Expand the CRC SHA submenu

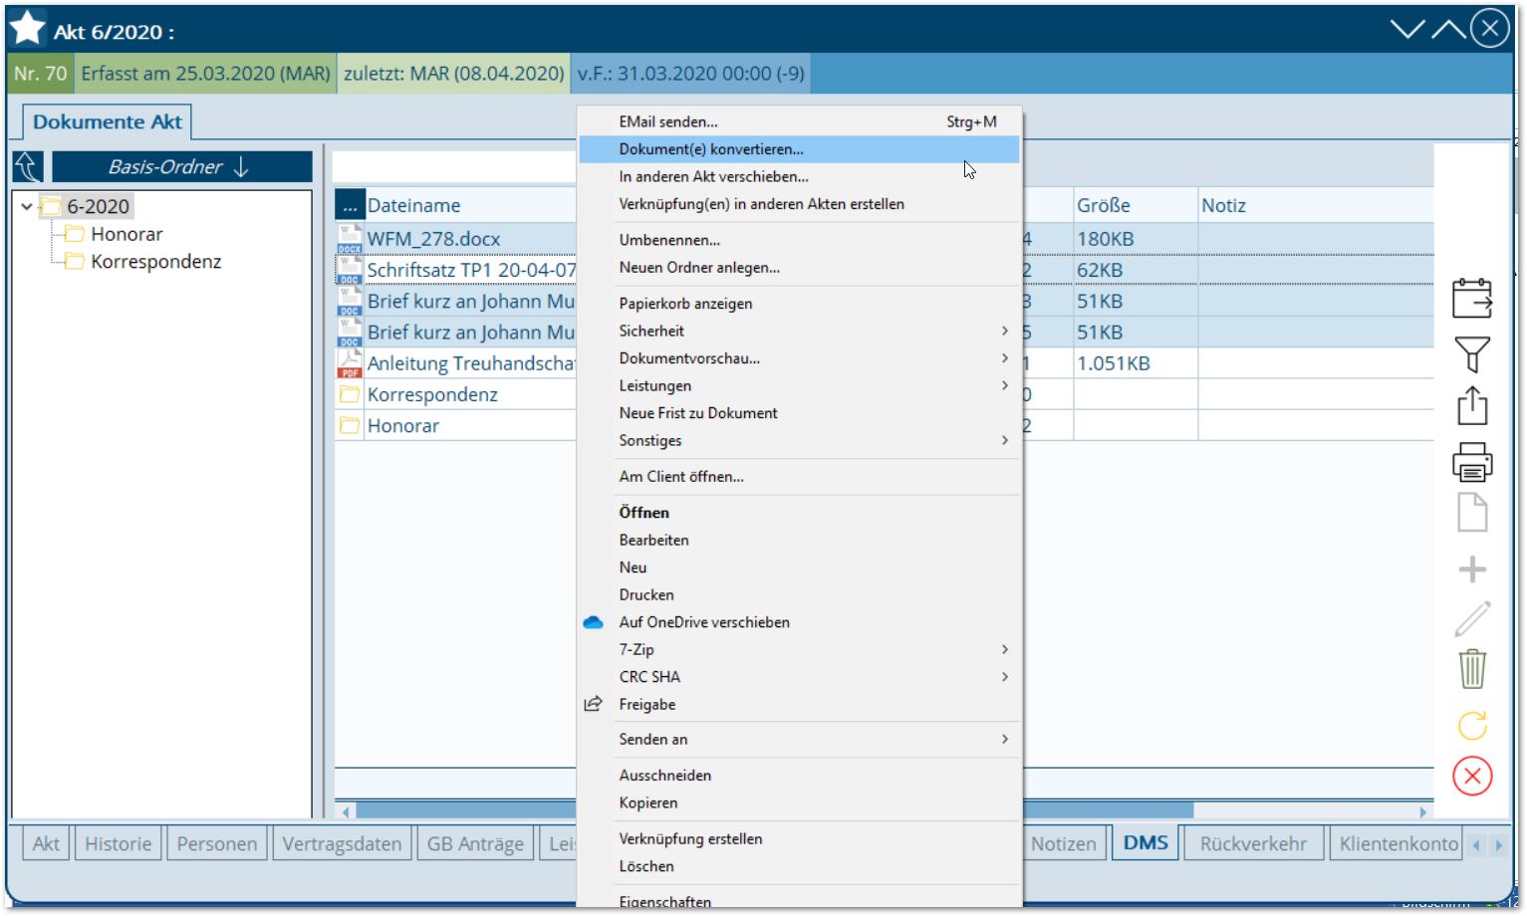pyautogui.click(x=1004, y=677)
